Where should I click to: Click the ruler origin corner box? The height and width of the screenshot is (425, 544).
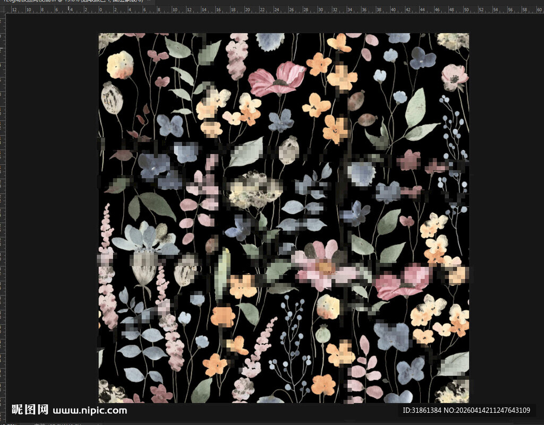click(2, 10)
